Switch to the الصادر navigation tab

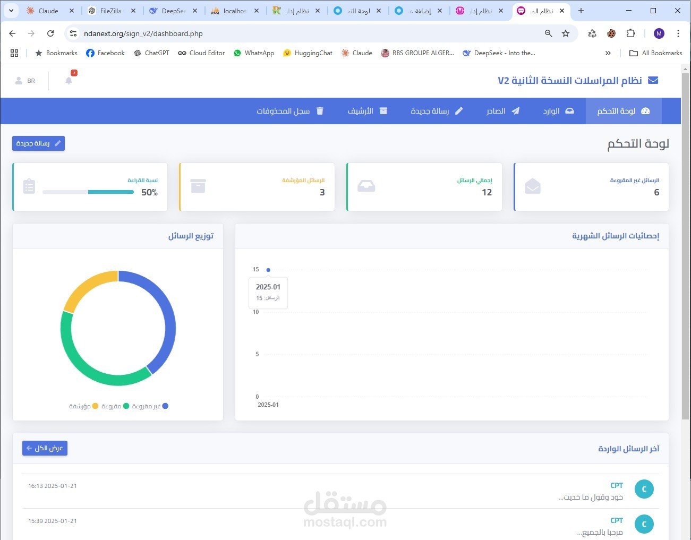502,111
